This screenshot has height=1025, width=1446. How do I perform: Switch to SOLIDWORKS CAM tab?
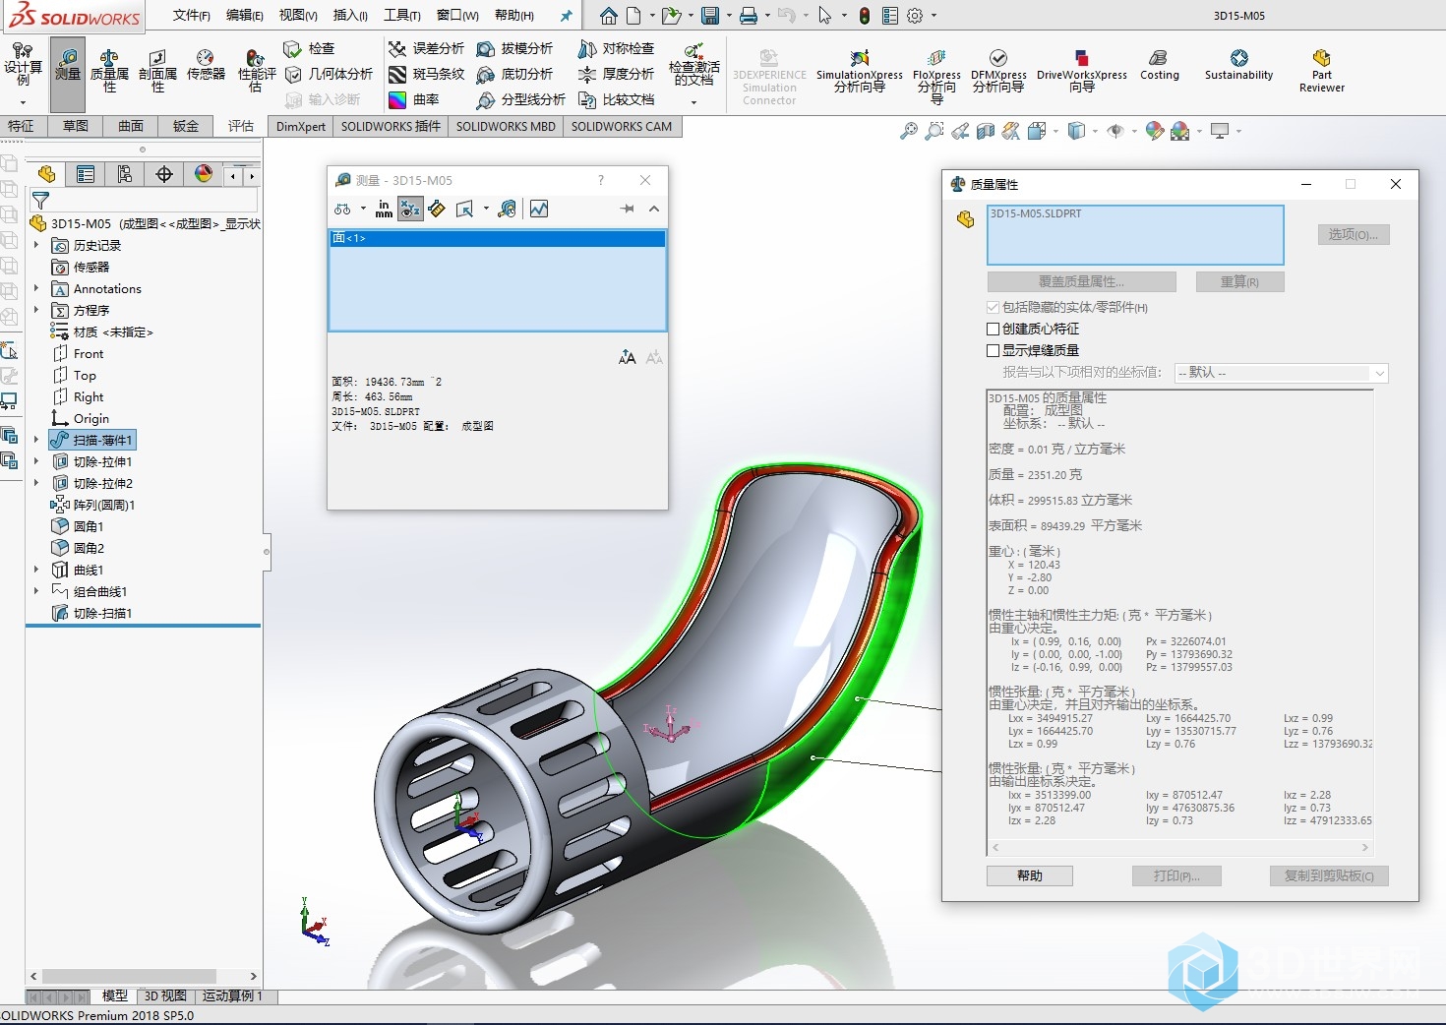(x=622, y=126)
